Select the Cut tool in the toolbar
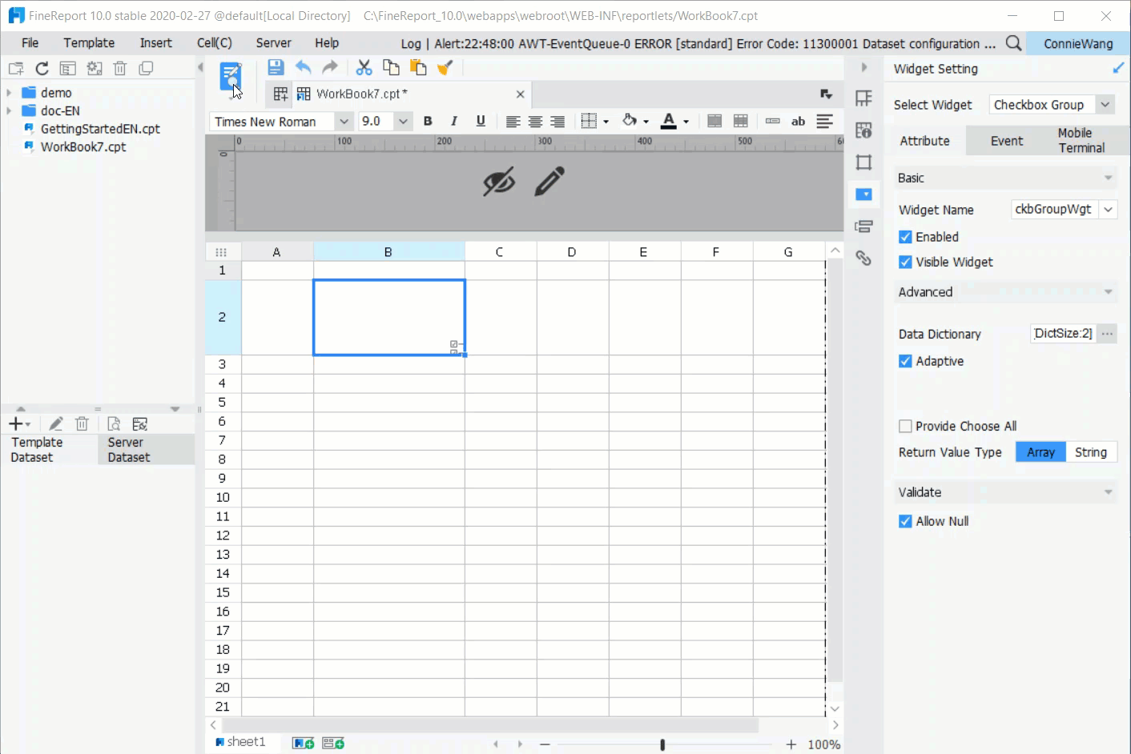 click(364, 67)
